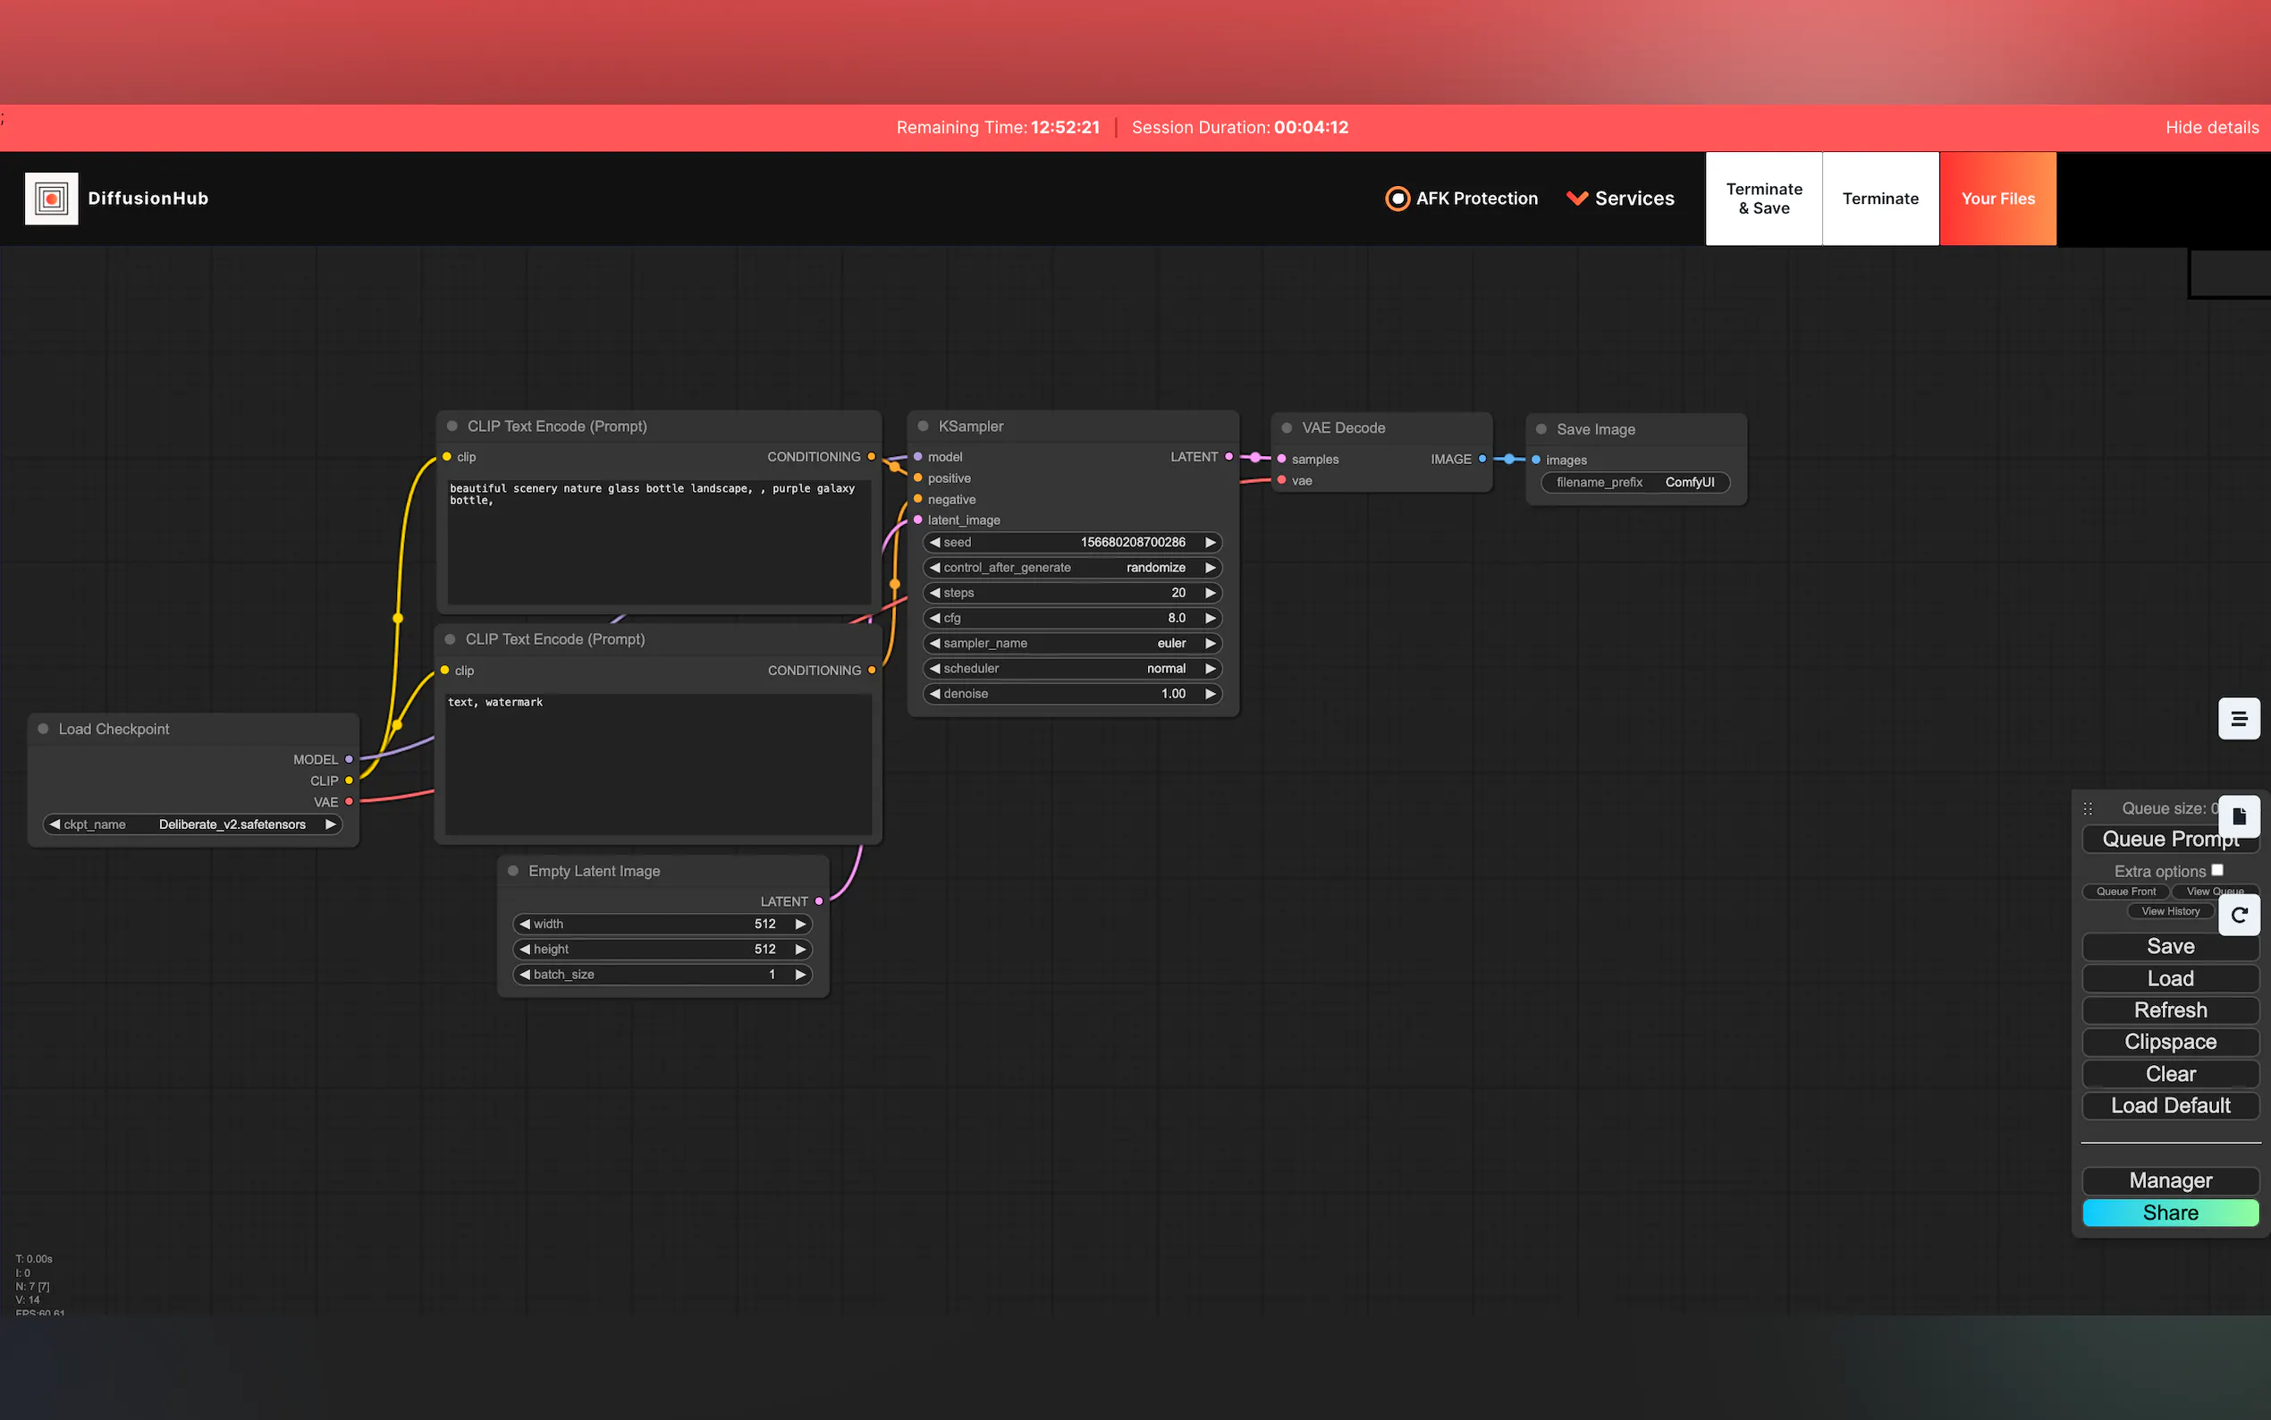The image size is (2271, 1420).
Task: Increase steps value with right arrow
Action: coord(1210,593)
